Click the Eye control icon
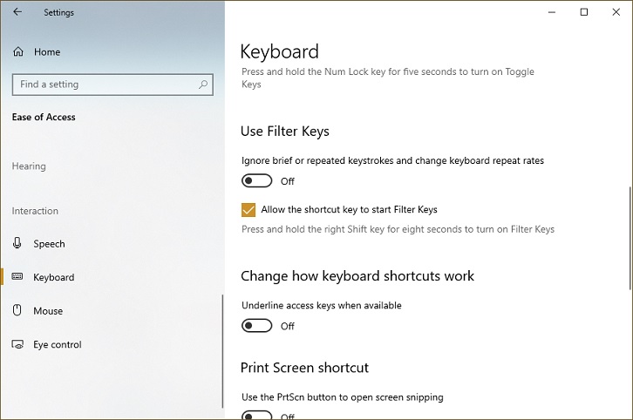Viewport: 633px width, 420px height. coord(18,345)
